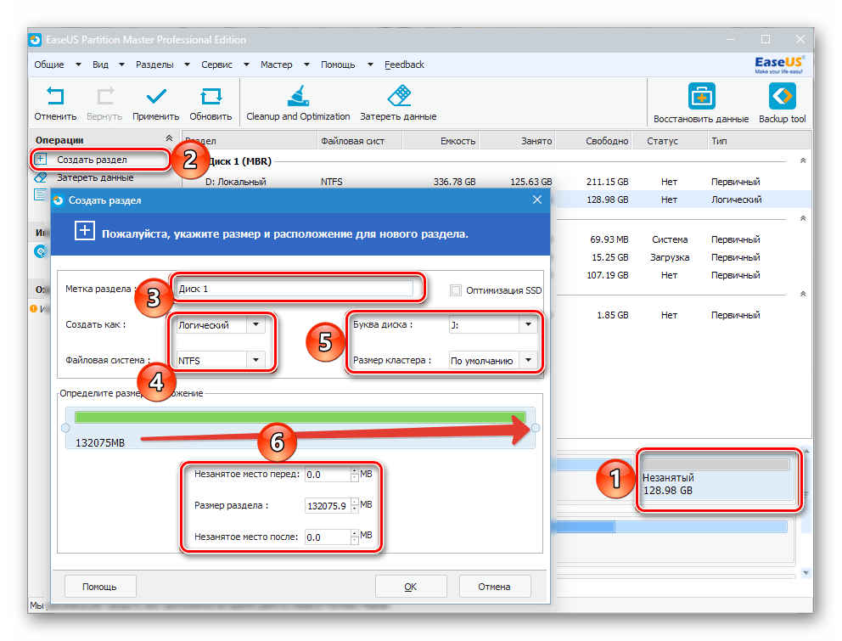Click the Размер раздела value field
The width and height of the screenshot is (842, 641).
(x=328, y=506)
